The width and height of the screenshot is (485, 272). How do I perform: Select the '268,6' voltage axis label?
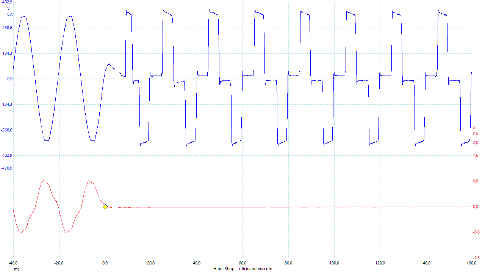click(x=8, y=28)
